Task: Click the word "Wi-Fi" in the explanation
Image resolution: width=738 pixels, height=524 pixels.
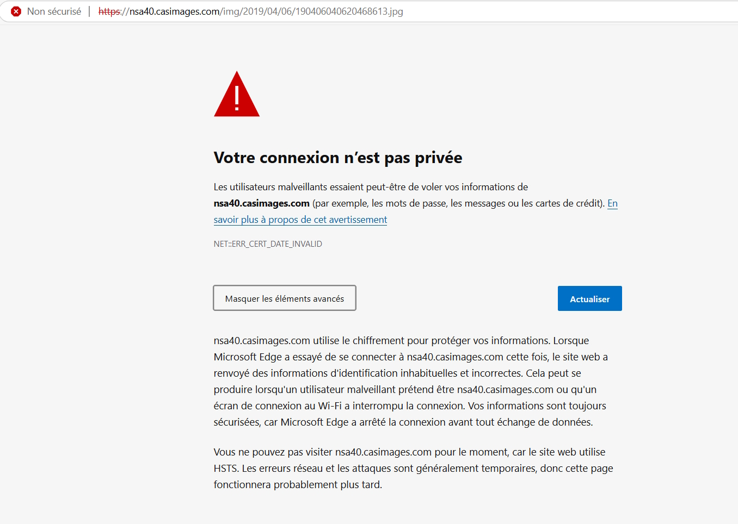Action: pos(330,406)
